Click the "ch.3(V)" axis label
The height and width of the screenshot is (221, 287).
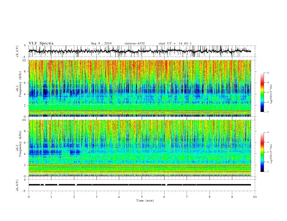(17, 185)
